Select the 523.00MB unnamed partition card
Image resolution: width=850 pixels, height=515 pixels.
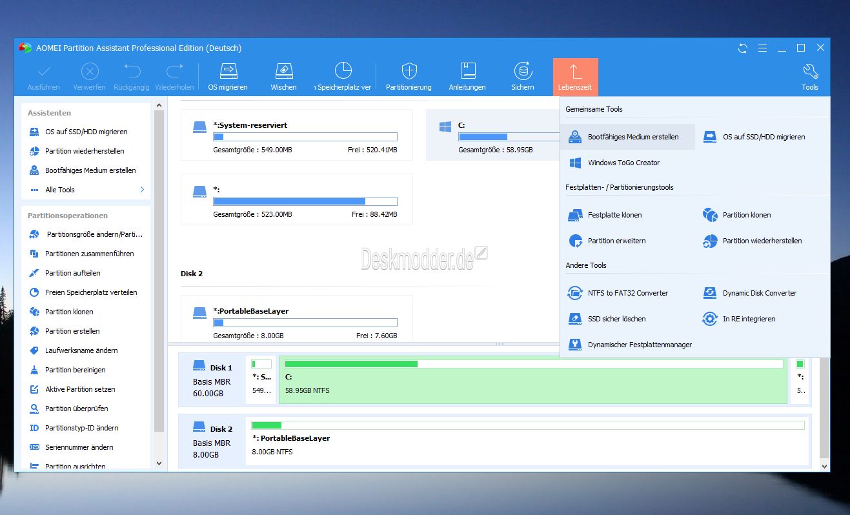[x=297, y=199]
